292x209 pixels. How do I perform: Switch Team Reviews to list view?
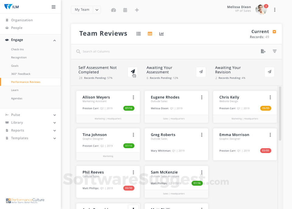click(x=139, y=34)
